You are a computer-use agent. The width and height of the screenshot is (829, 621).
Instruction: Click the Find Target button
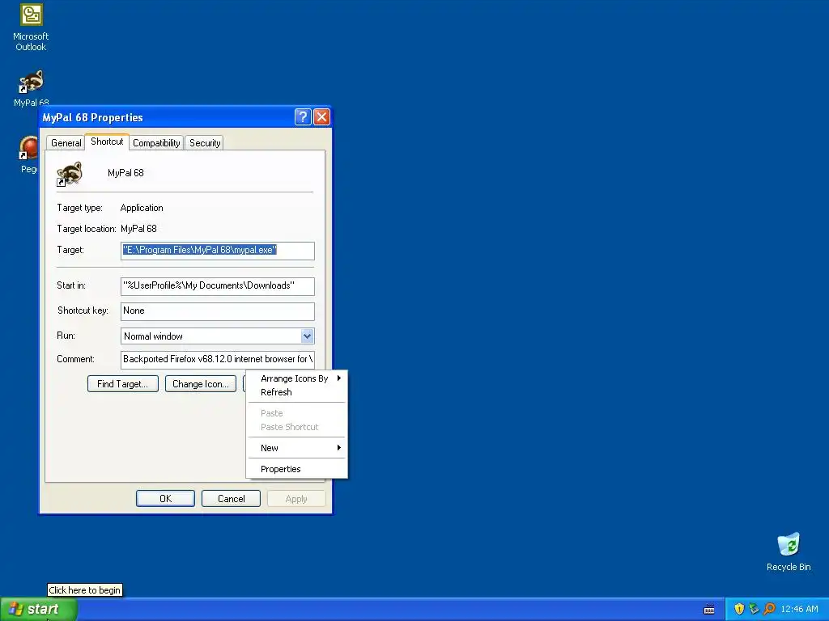pyautogui.click(x=123, y=384)
